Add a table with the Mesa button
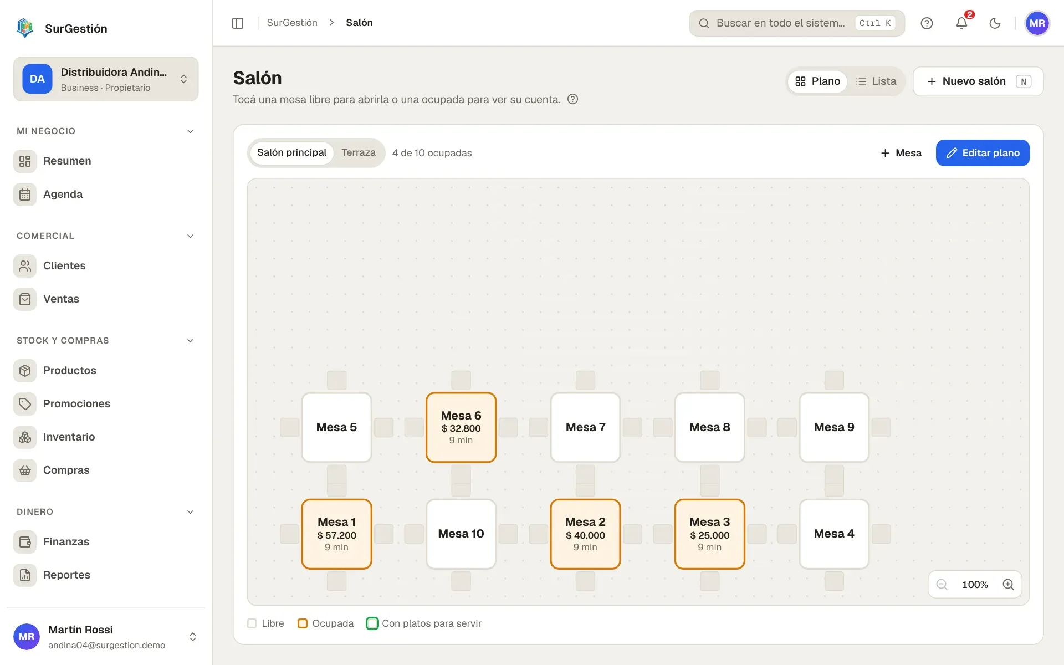 [901, 153]
